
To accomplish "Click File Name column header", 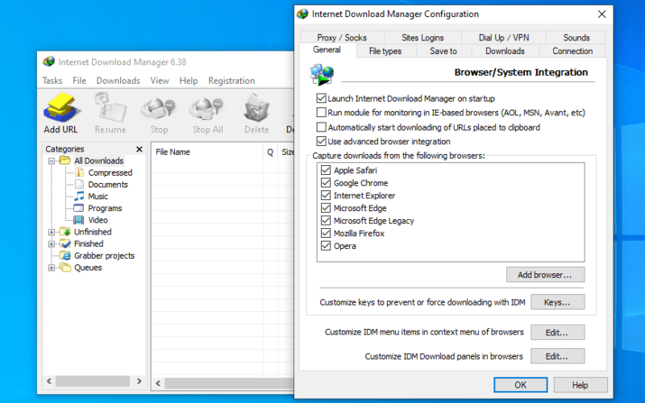I will pos(207,152).
